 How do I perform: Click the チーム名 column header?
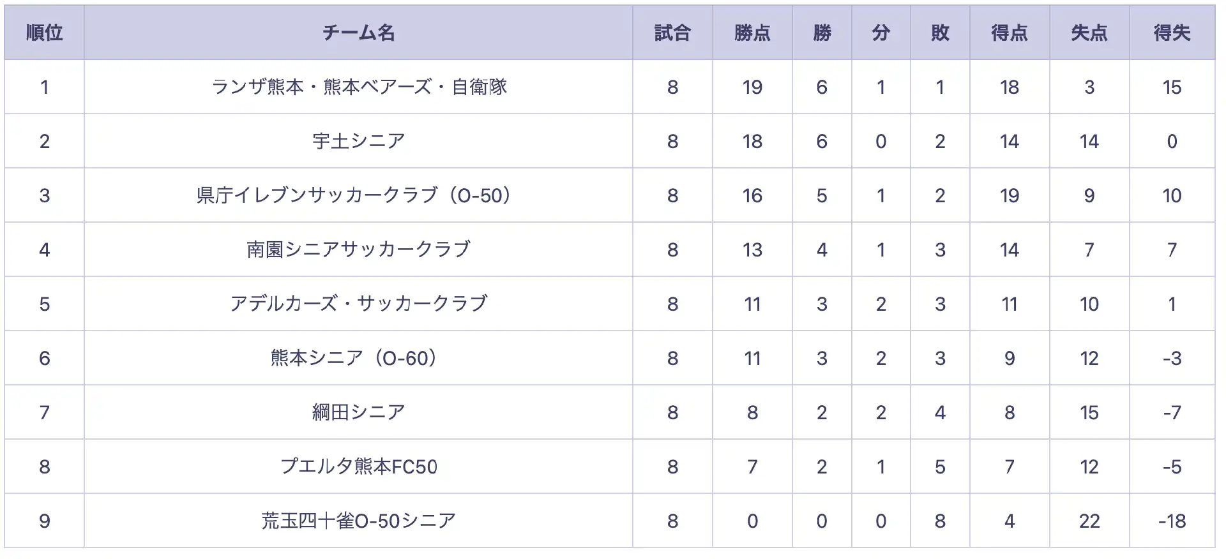(x=358, y=33)
